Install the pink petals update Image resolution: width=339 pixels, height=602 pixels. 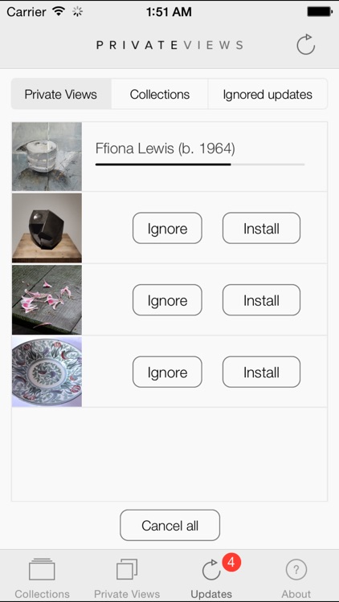pos(261,300)
